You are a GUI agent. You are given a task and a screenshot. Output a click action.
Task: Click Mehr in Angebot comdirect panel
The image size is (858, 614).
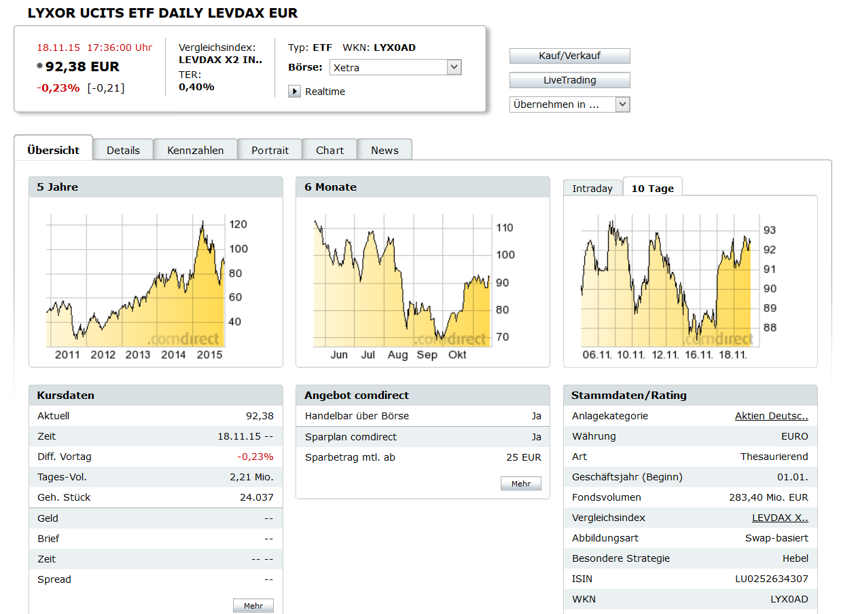[x=521, y=484]
